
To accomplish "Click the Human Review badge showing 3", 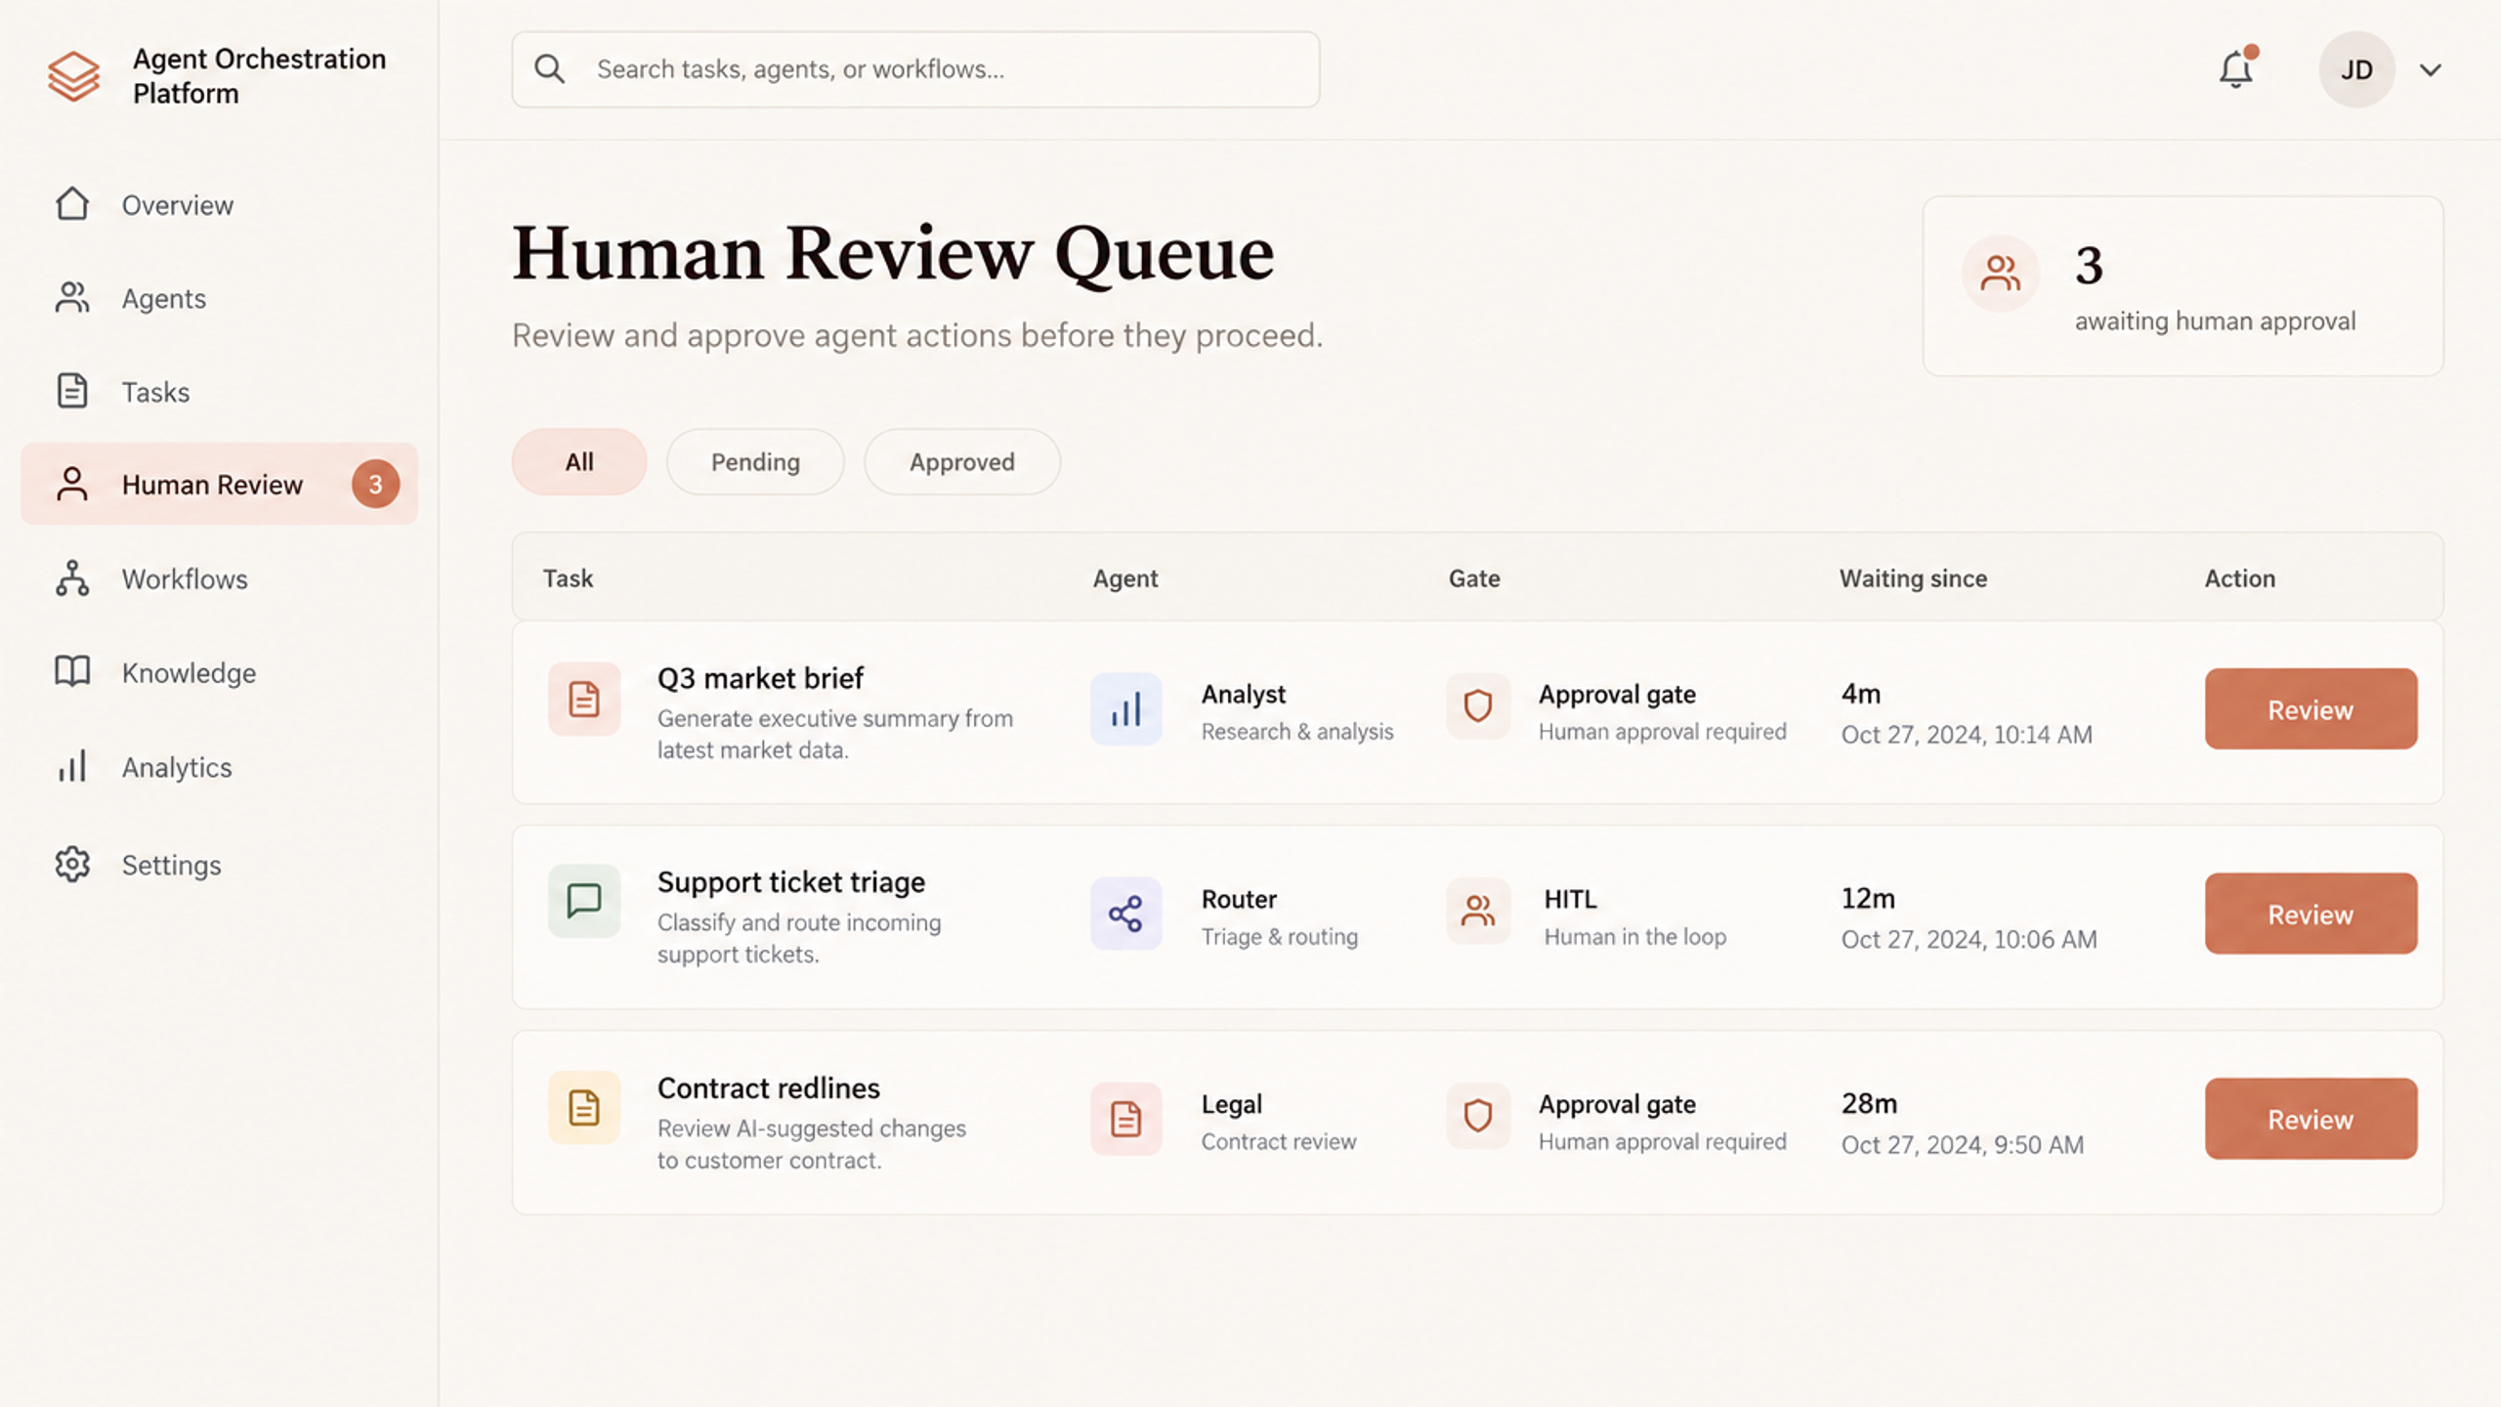I will point(375,485).
